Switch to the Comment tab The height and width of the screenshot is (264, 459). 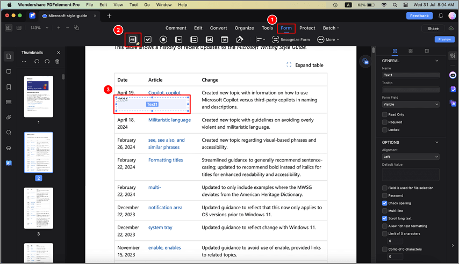pyautogui.click(x=176, y=28)
